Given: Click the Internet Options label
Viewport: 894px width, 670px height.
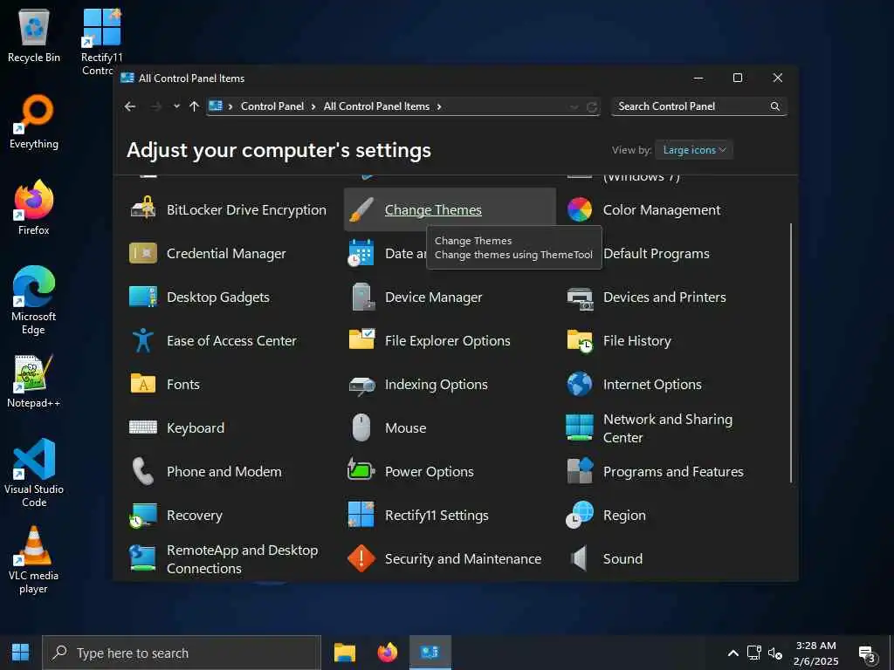Looking at the screenshot, I should [652, 384].
